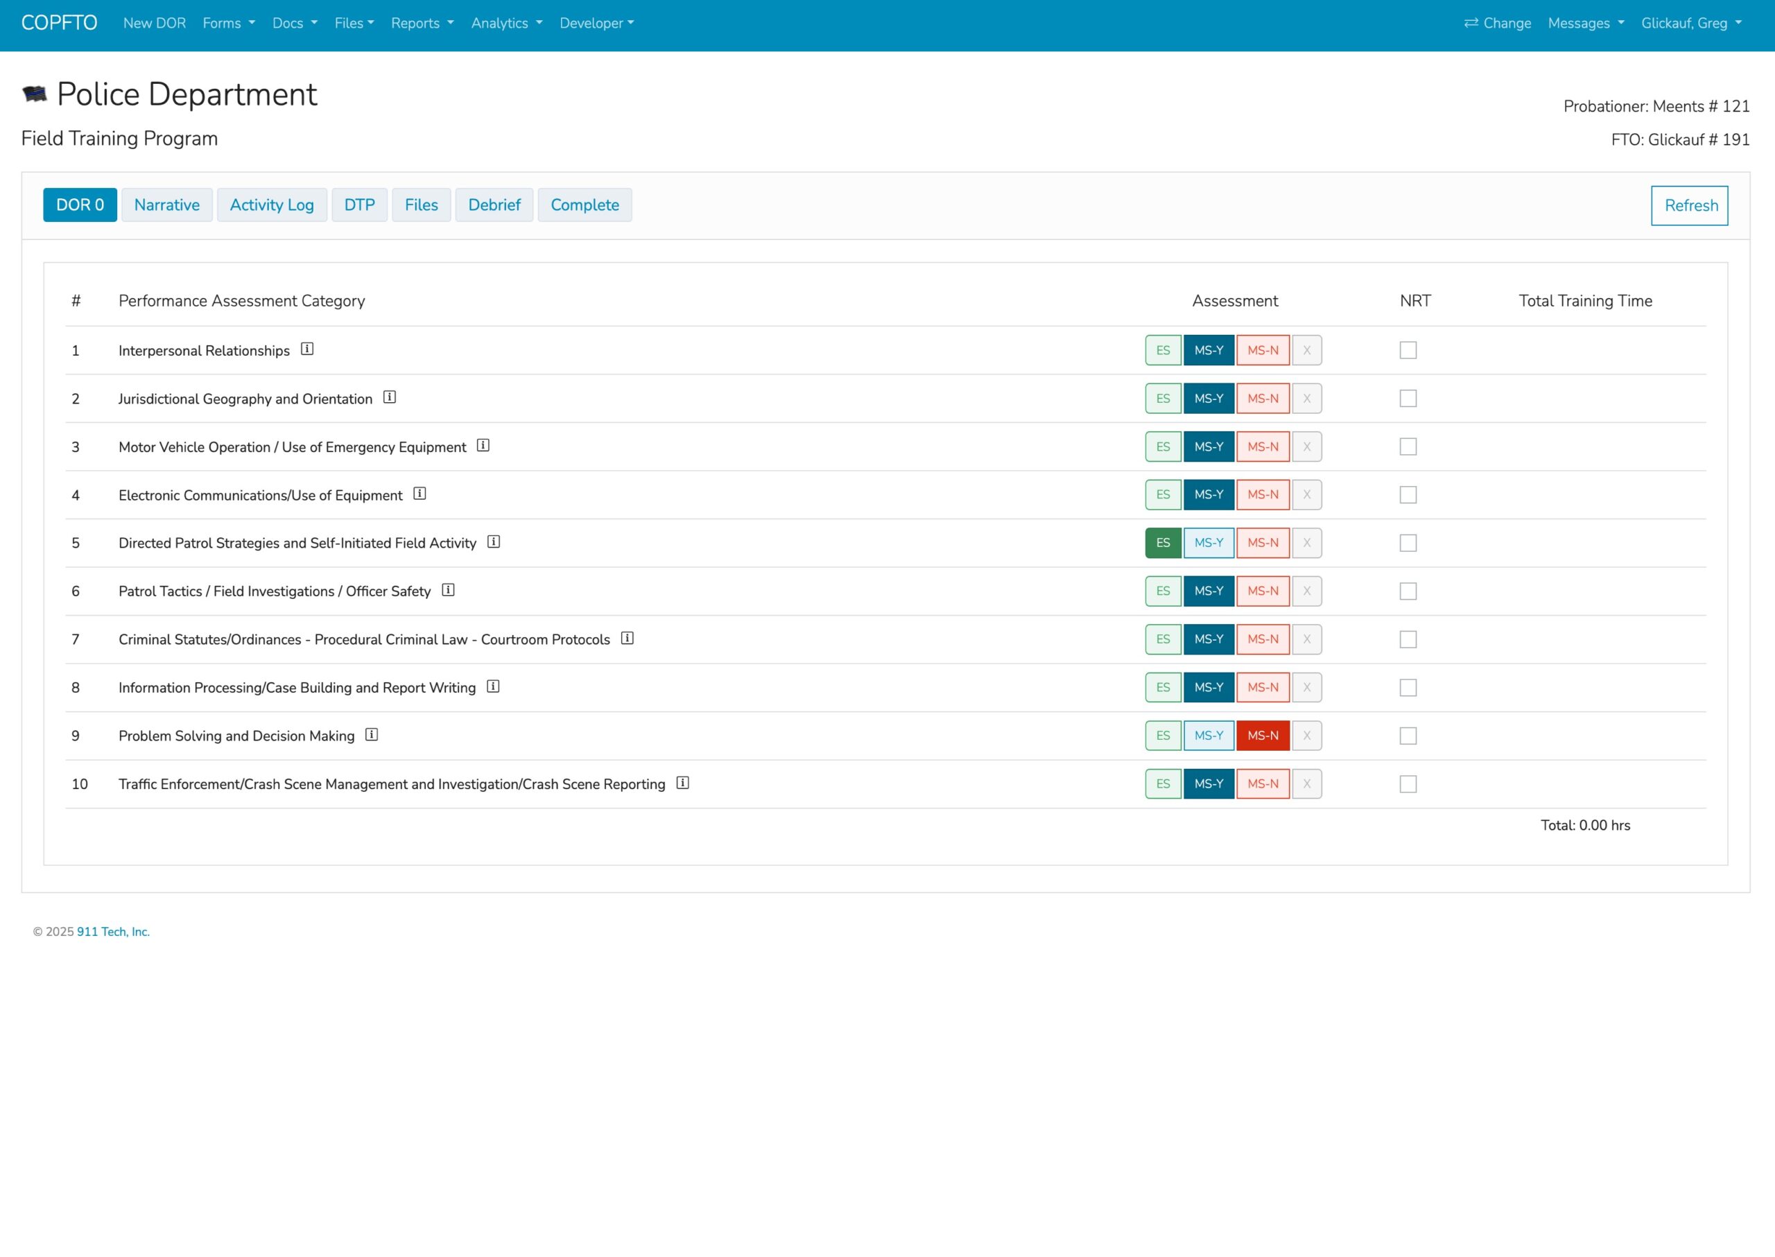Enable NRT checkbox for Problem Solving row
Viewport: 1775px width, 1257px height.
pos(1408,736)
